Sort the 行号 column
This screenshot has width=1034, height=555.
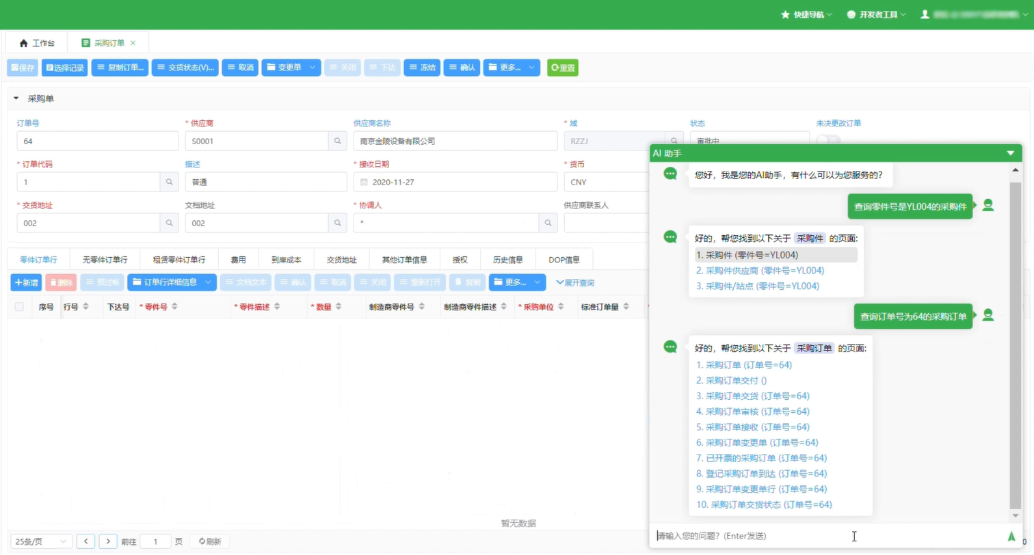point(85,308)
